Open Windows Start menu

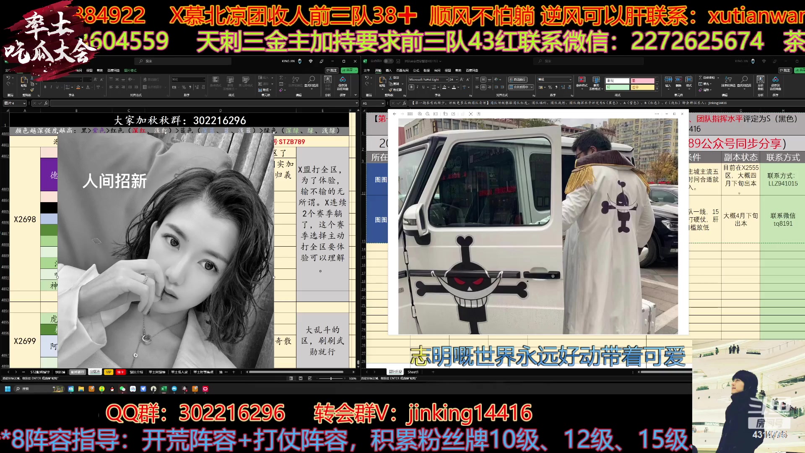(x=8, y=389)
